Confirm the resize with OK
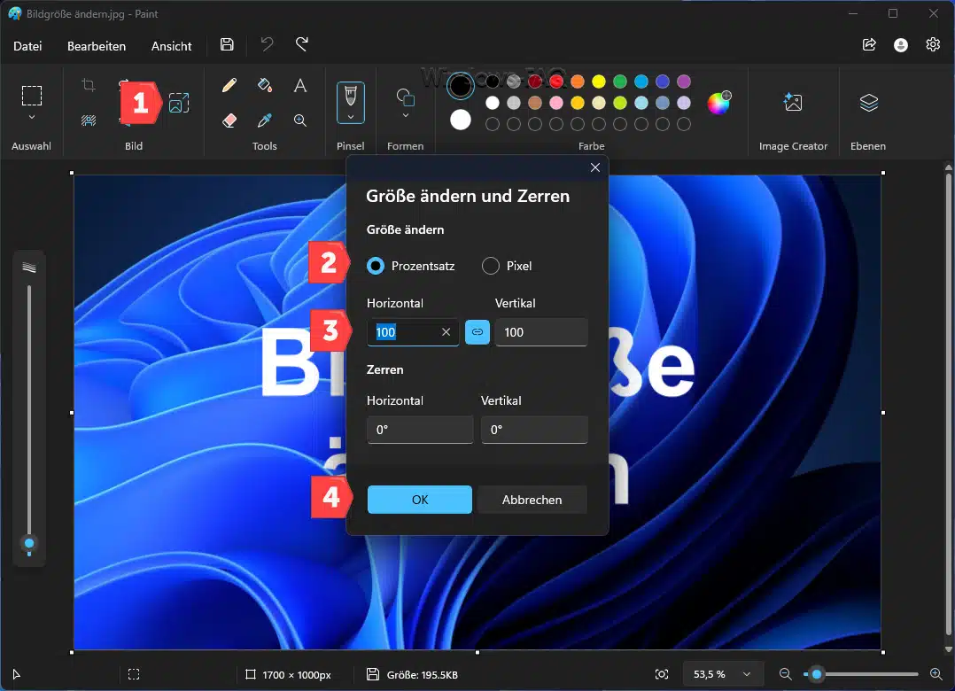955x691 pixels. (420, 500)
